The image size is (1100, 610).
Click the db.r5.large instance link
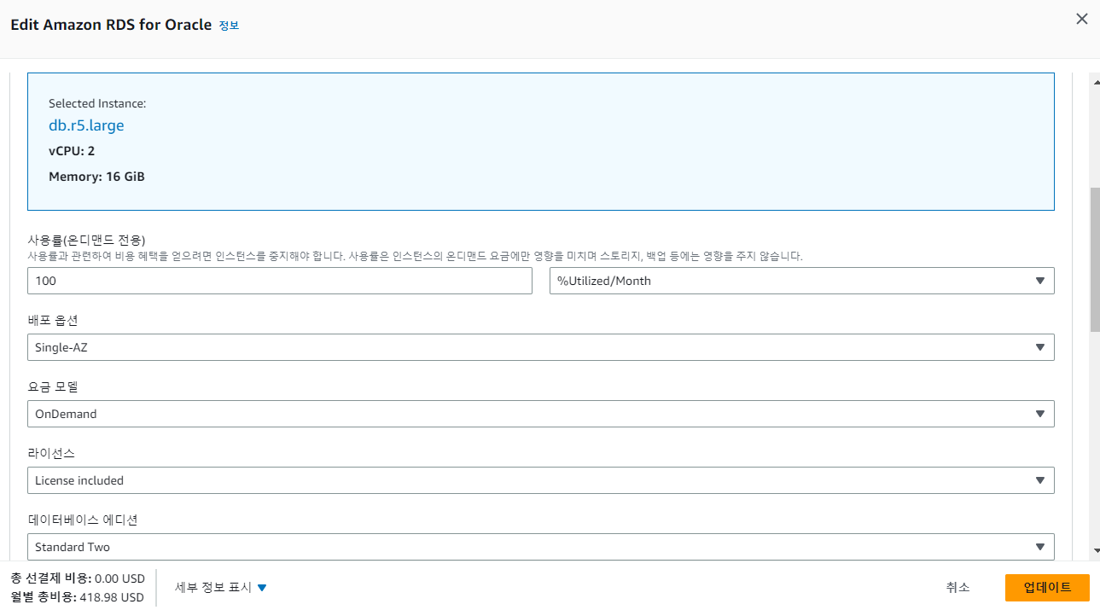86,125
